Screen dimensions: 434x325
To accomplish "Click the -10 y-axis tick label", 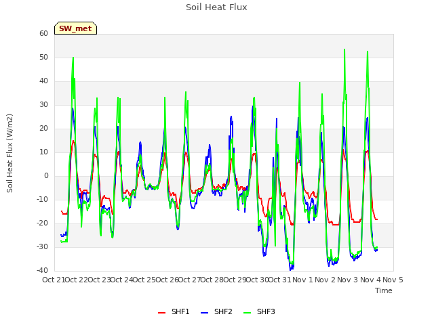I will pos(42,200).
